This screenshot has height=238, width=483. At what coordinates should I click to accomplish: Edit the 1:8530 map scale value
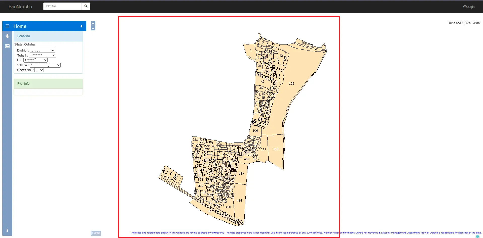[95, 233]
